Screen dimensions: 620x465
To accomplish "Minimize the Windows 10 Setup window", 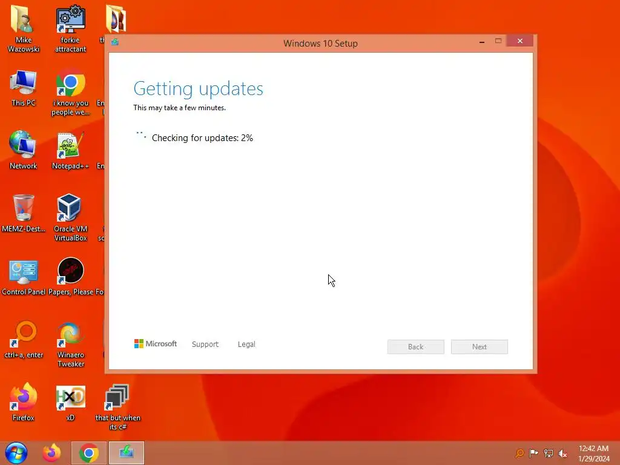I will [x=482, y=41].
